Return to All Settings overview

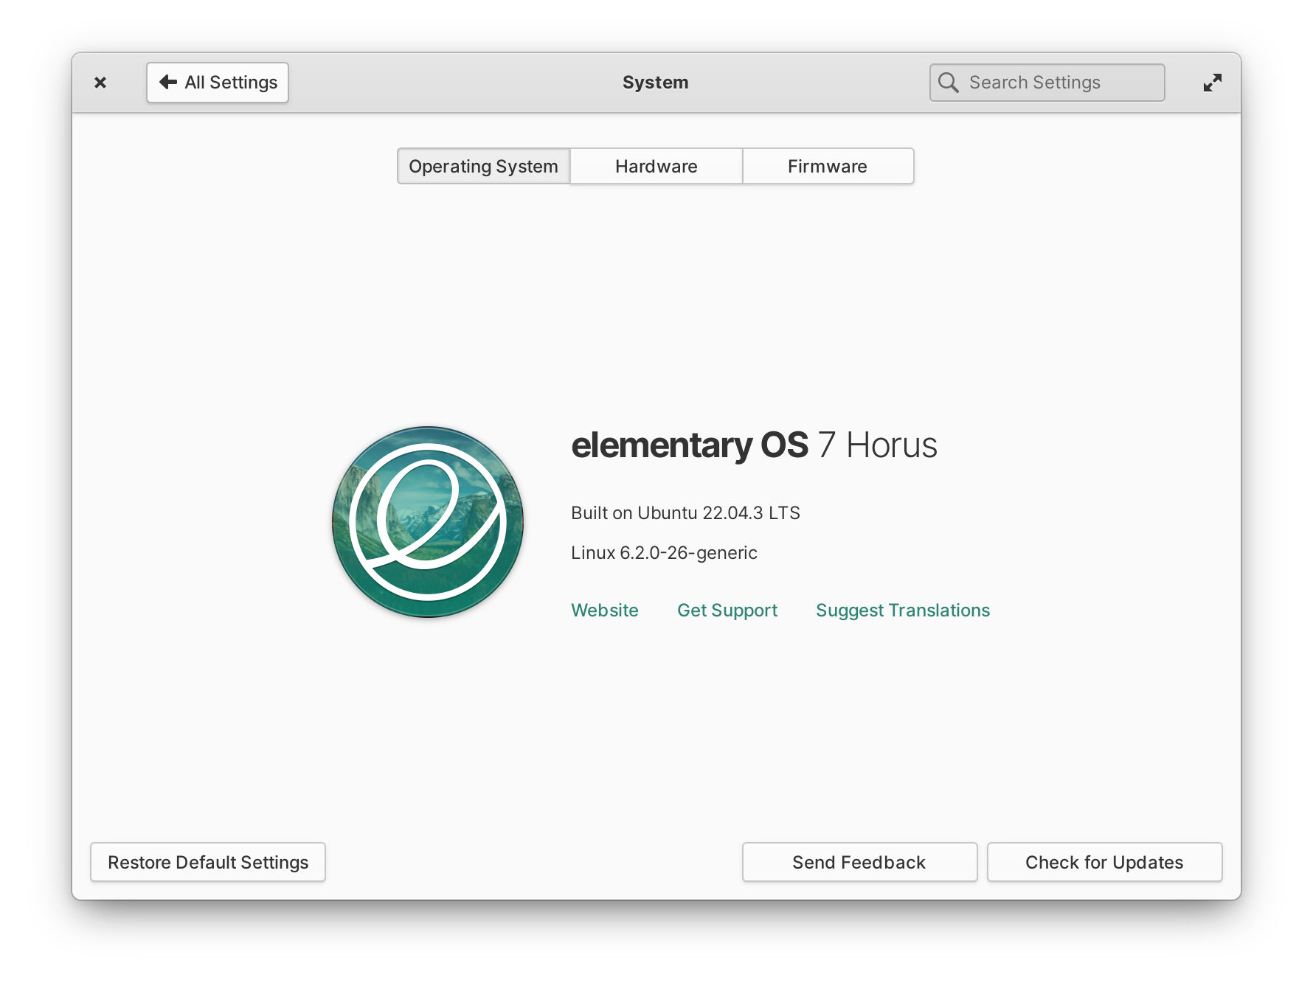pyautogui.click(x=218, y=82)
